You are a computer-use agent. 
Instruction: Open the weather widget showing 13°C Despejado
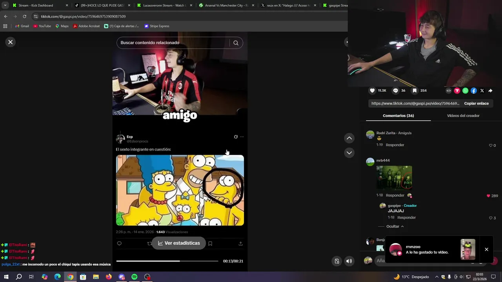[411, 277]
